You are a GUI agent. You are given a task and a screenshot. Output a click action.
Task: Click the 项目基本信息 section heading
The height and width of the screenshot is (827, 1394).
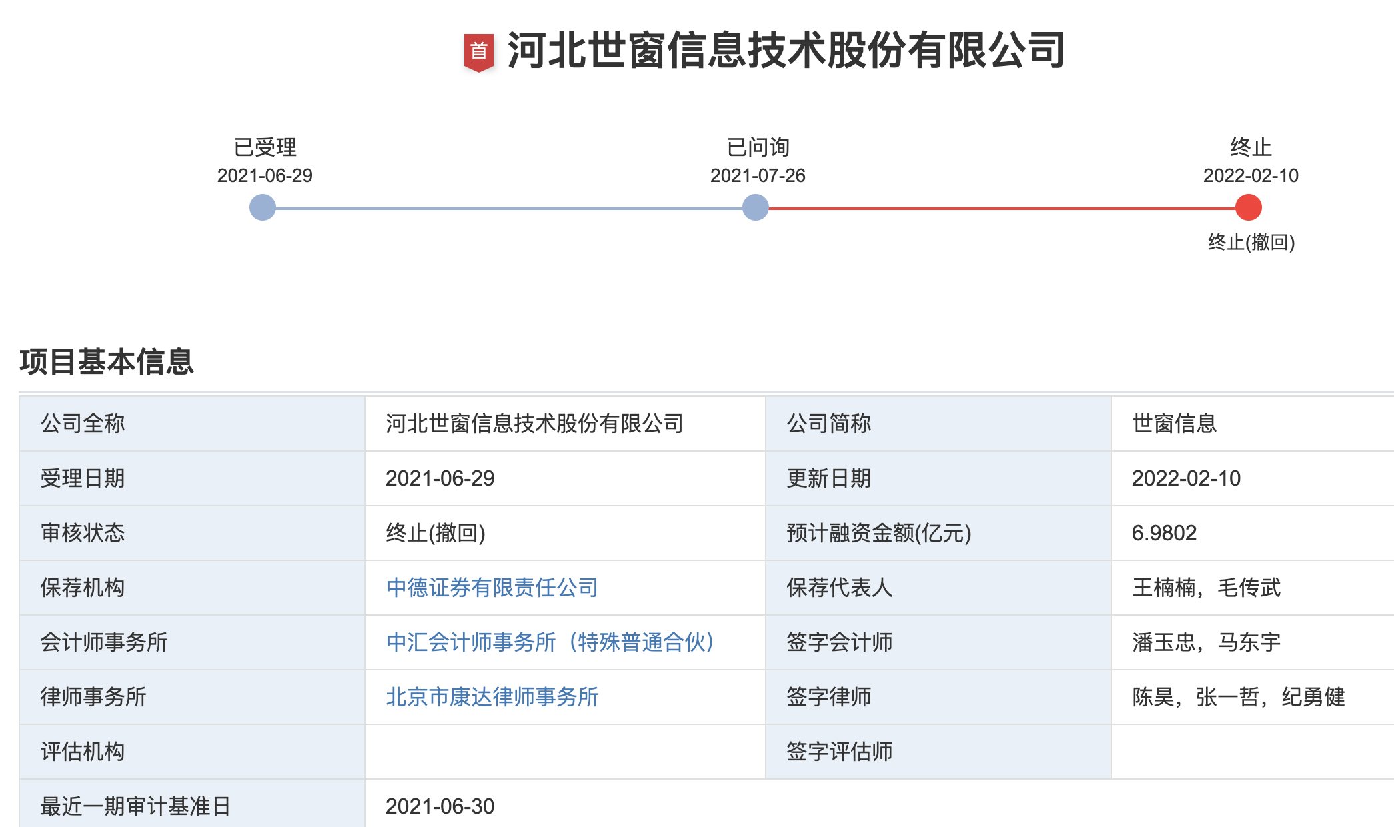click(107, 362)
